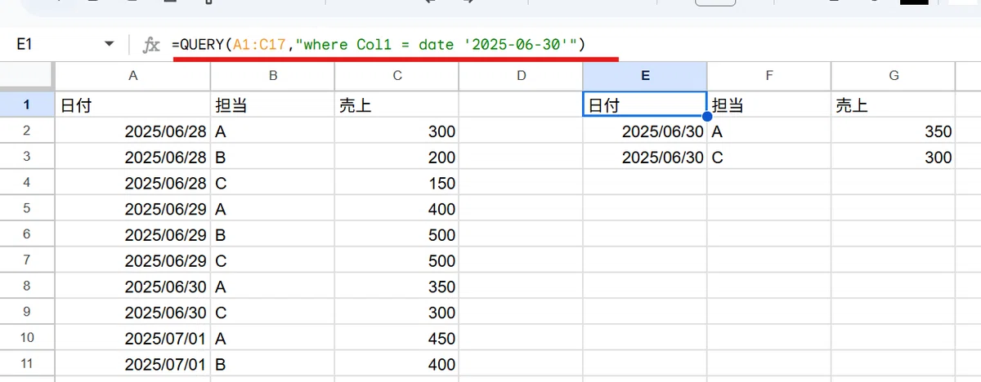Select column F header

pyautogui.click(x=769, y=76)
